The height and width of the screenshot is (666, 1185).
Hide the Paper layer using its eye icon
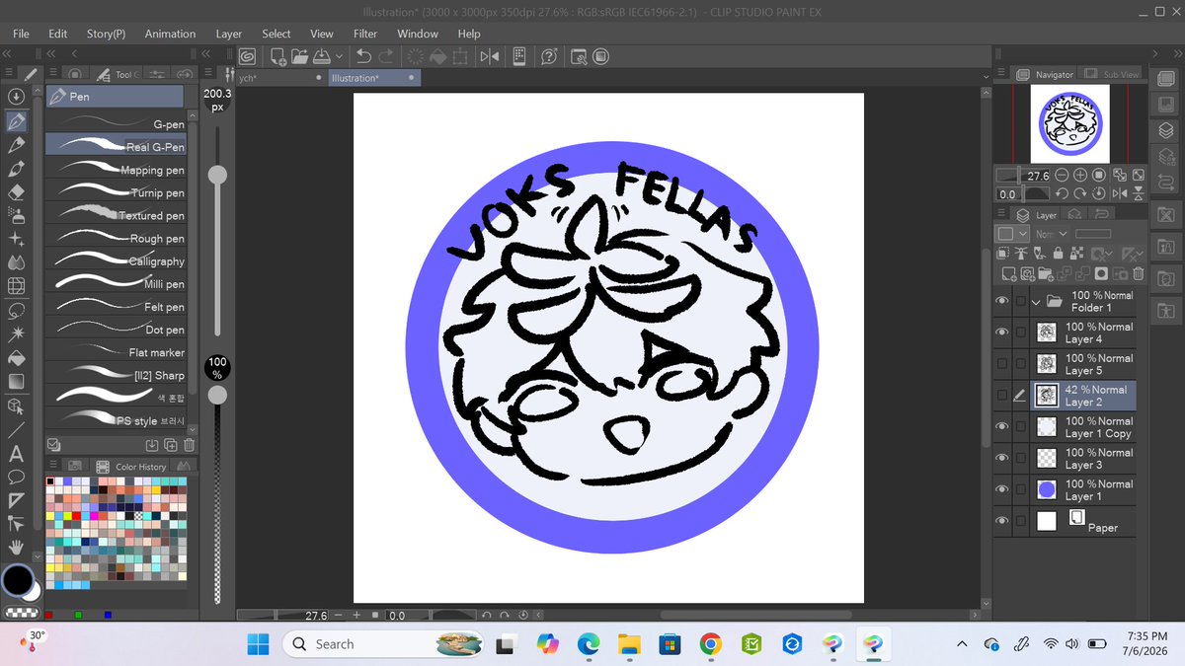pyautogui.click(x=1003, y=521)
